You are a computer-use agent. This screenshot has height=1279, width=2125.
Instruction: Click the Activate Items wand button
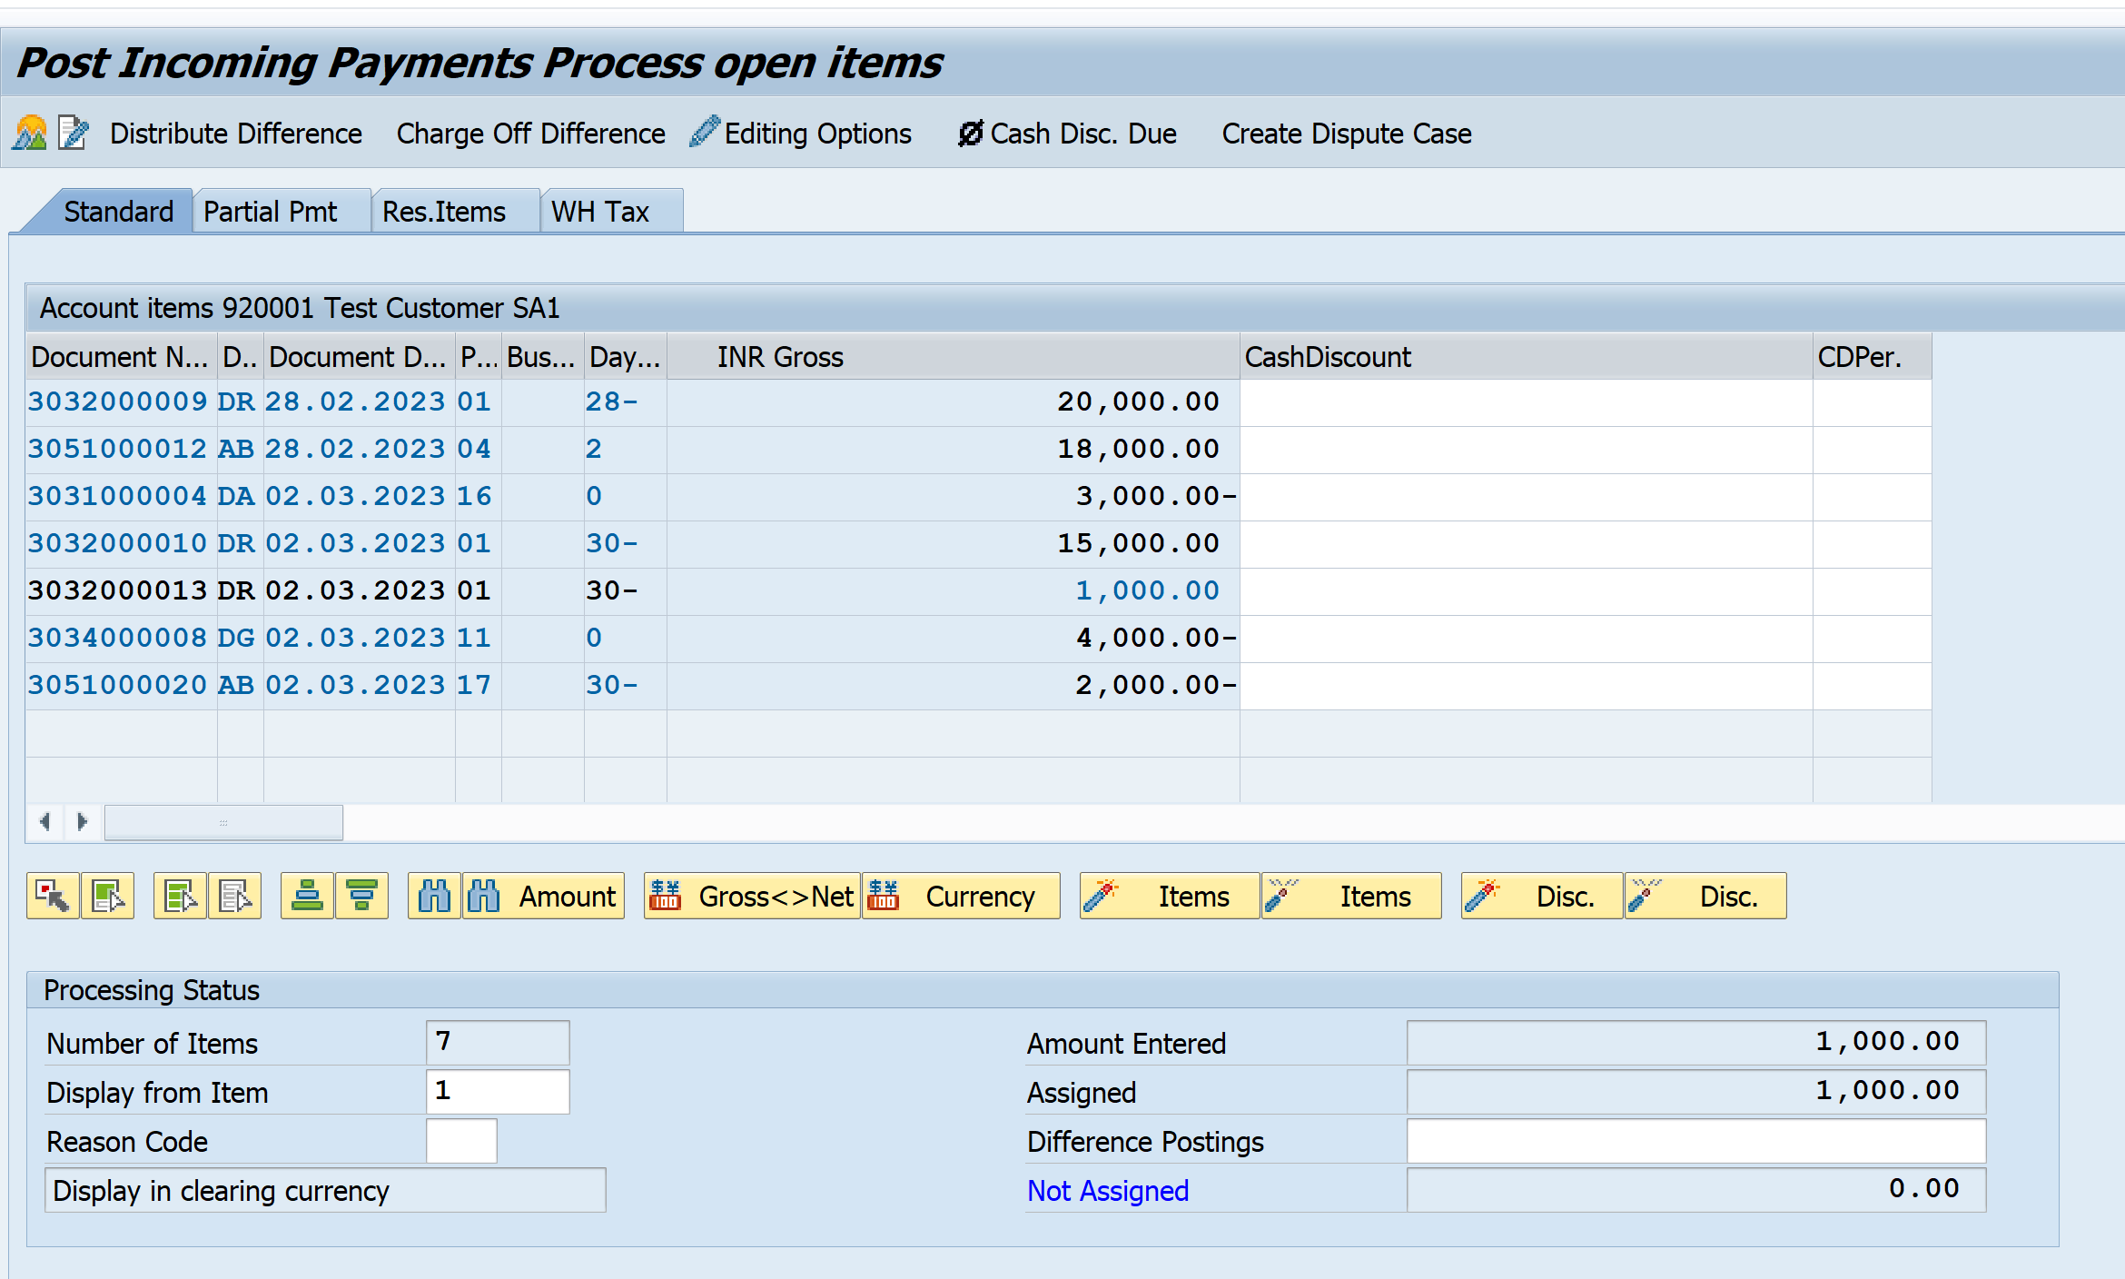click(1170, 897)
